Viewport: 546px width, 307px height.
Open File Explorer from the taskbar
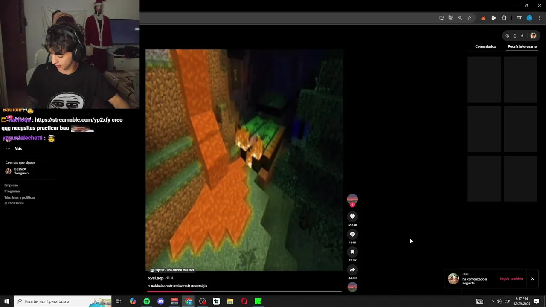coord(230,301)
